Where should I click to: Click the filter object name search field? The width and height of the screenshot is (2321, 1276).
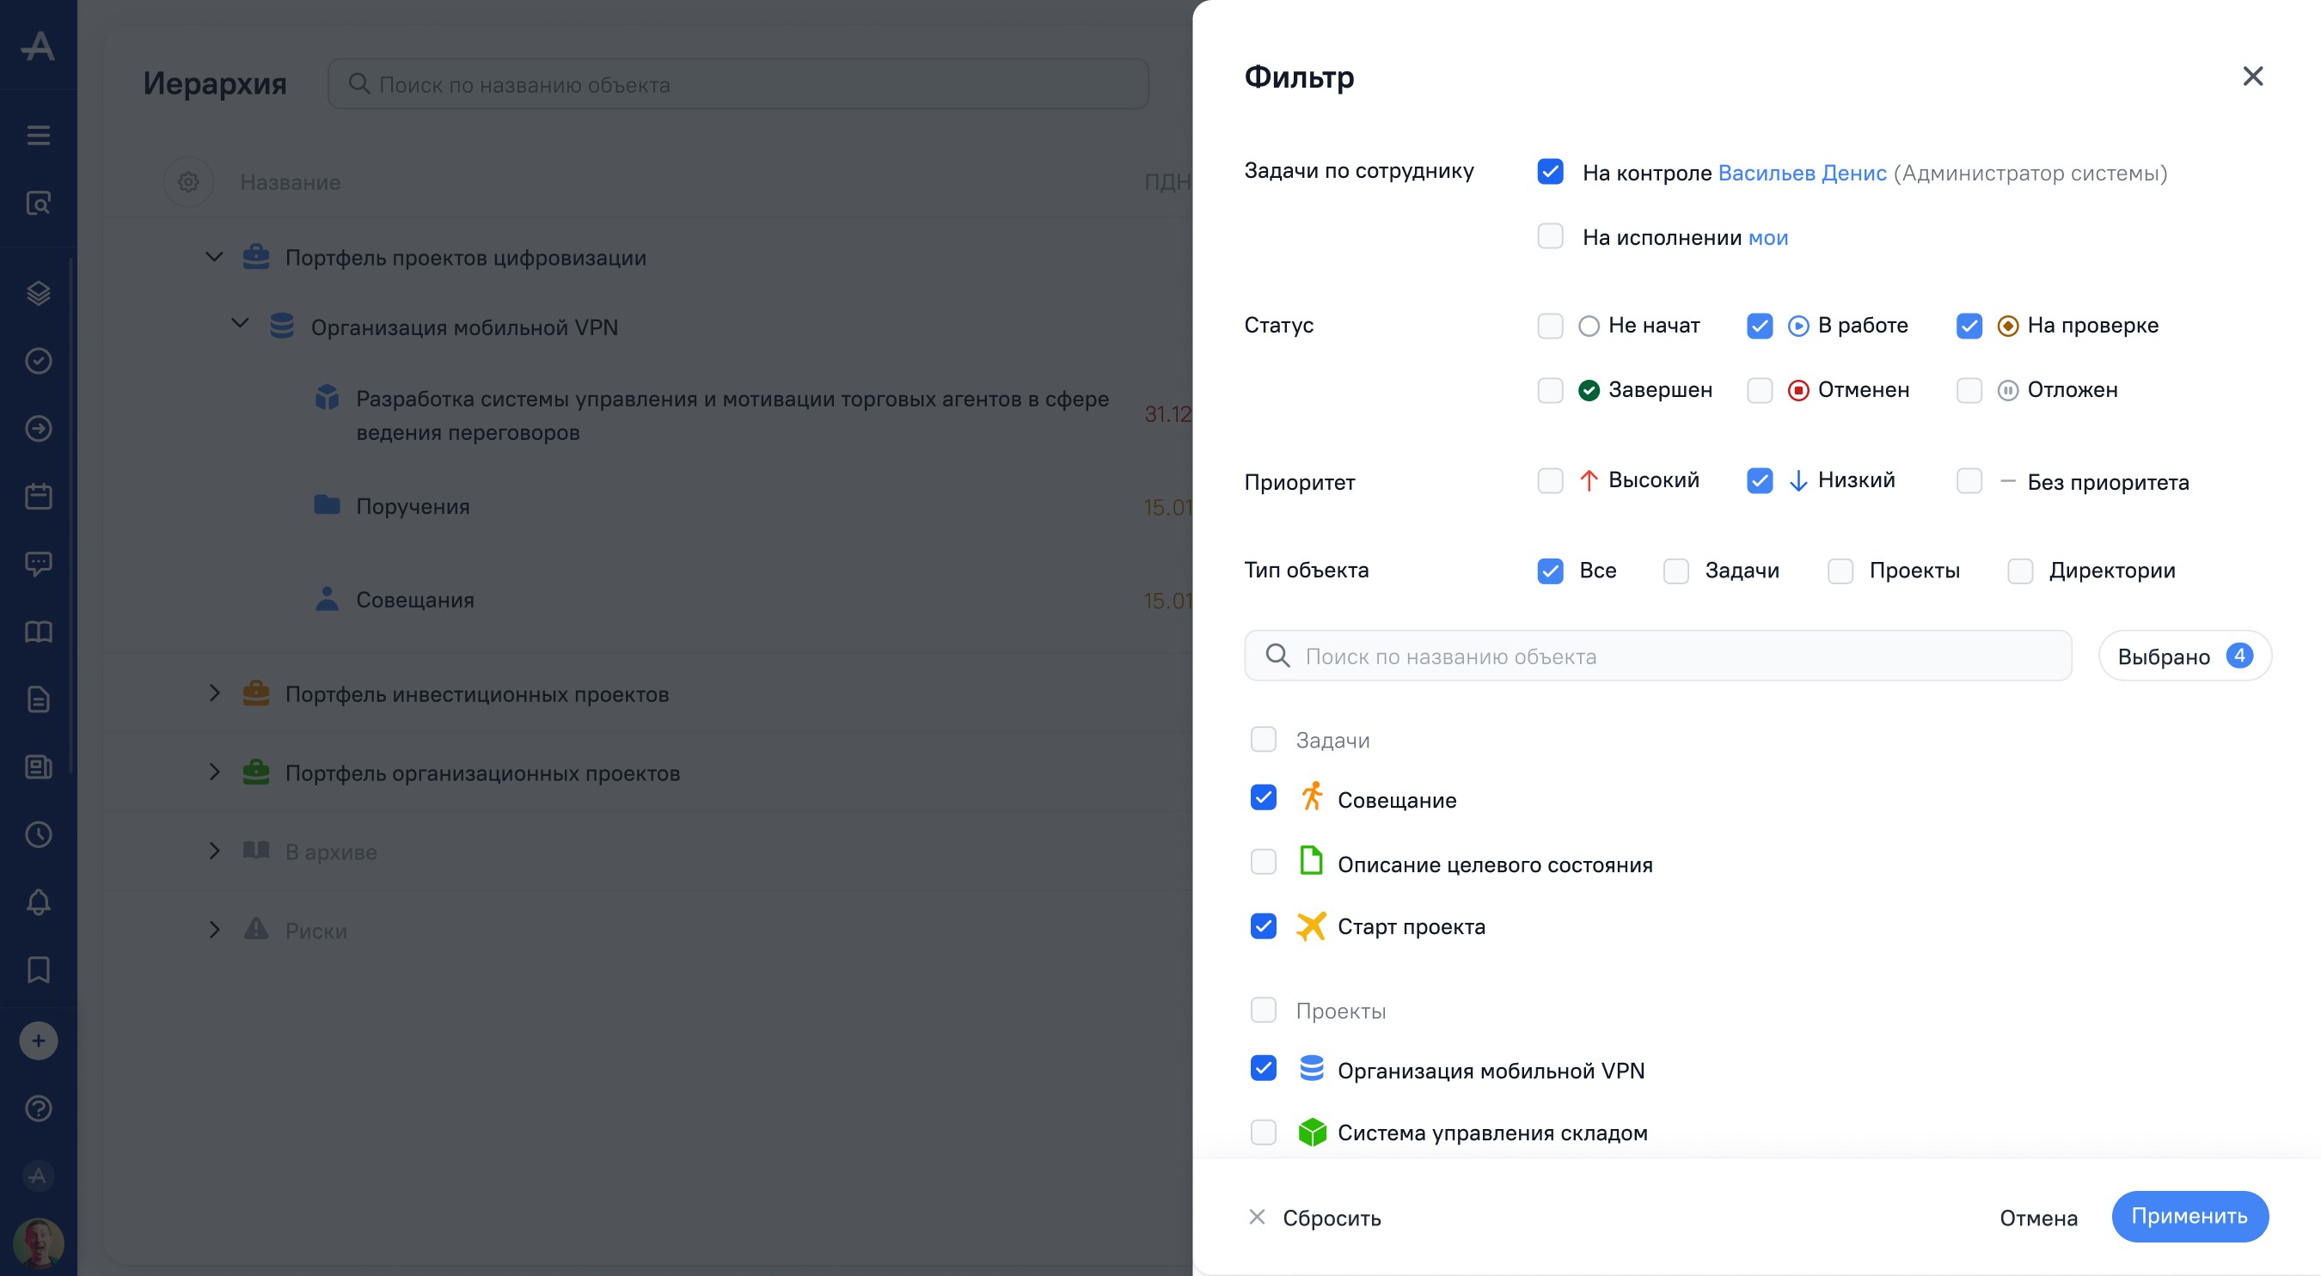coord(1658,656)
